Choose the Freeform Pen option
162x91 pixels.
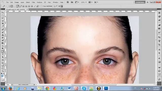[x=21, y=6]
